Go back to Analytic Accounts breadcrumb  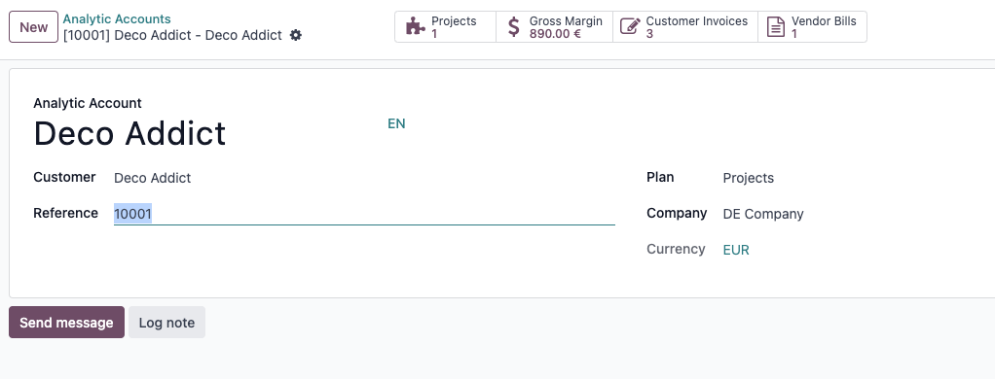tap(117, 19)
